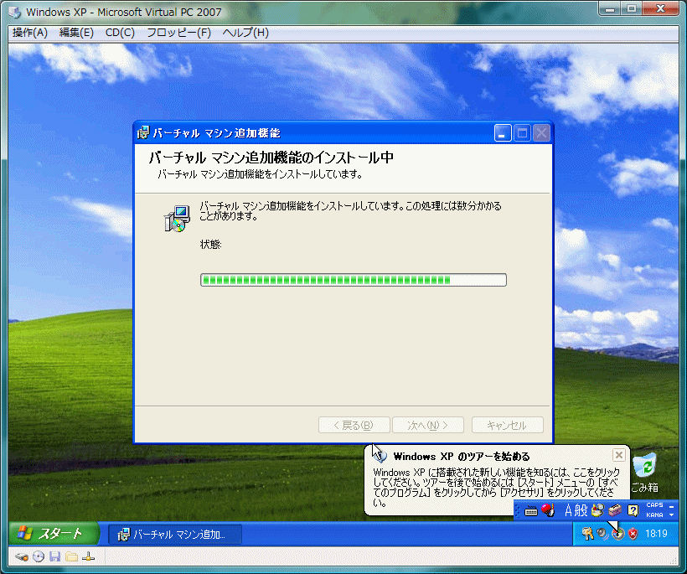
Task: Click the floppy disk icon in Virtual PC status bar
Action: pyautogui.click(x=54, y=557)
